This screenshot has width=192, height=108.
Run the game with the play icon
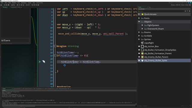[19, 5]
